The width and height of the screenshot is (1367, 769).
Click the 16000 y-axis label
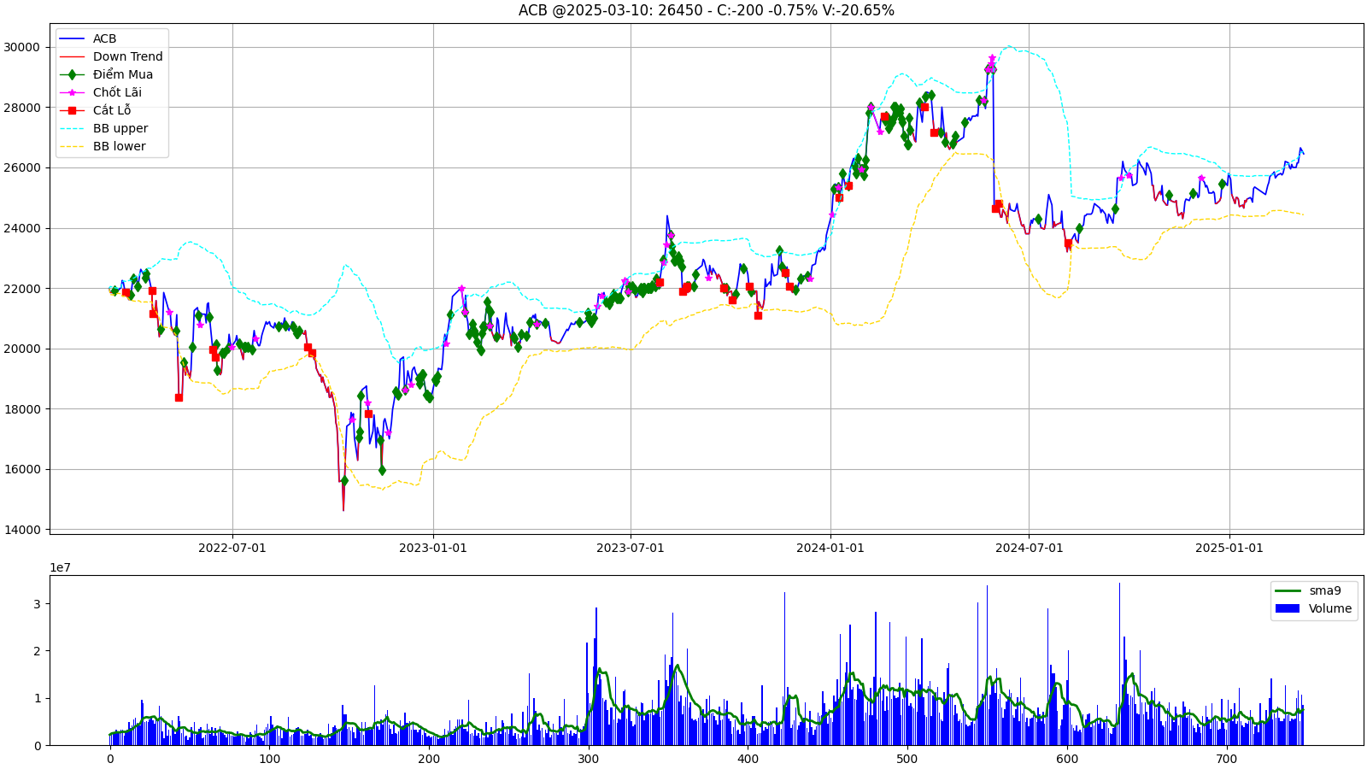point(22,469)
